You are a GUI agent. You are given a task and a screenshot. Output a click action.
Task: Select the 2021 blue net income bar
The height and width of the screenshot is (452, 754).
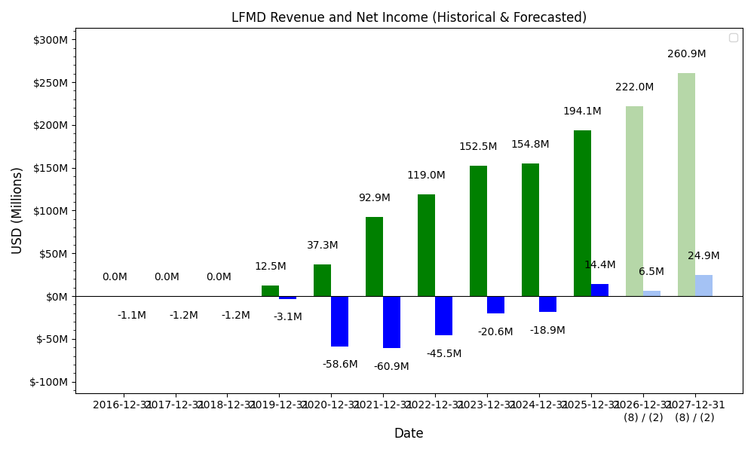point(391,322)
